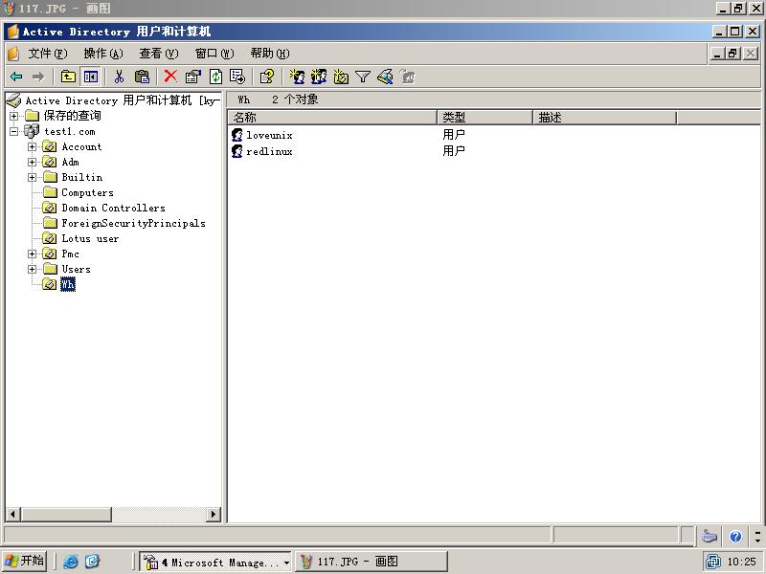Viewport: 766px width, 574px height.
Task: Restore the inner MMC child window
Action: (x=733, y=54)
